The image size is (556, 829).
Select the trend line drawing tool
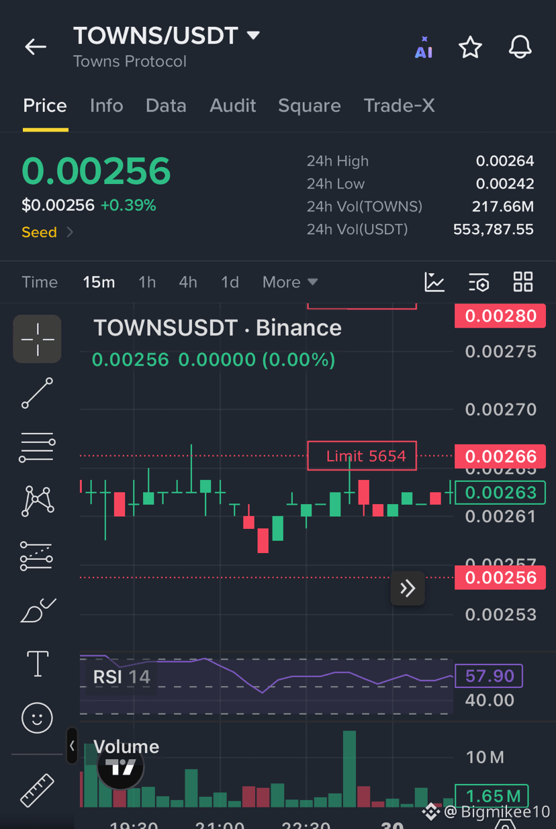coord(37,393)
